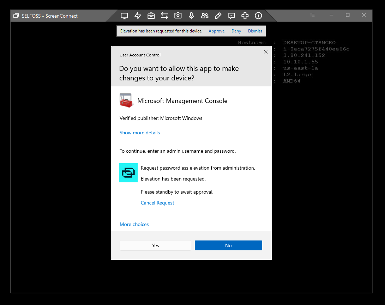Viewport: 385px width, 305px height.
Task: Click the Microsoft Management Console app name
Action: coord(182,101)
